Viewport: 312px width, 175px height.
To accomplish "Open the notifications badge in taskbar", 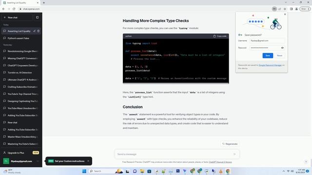I will click(x=308, y=171).
